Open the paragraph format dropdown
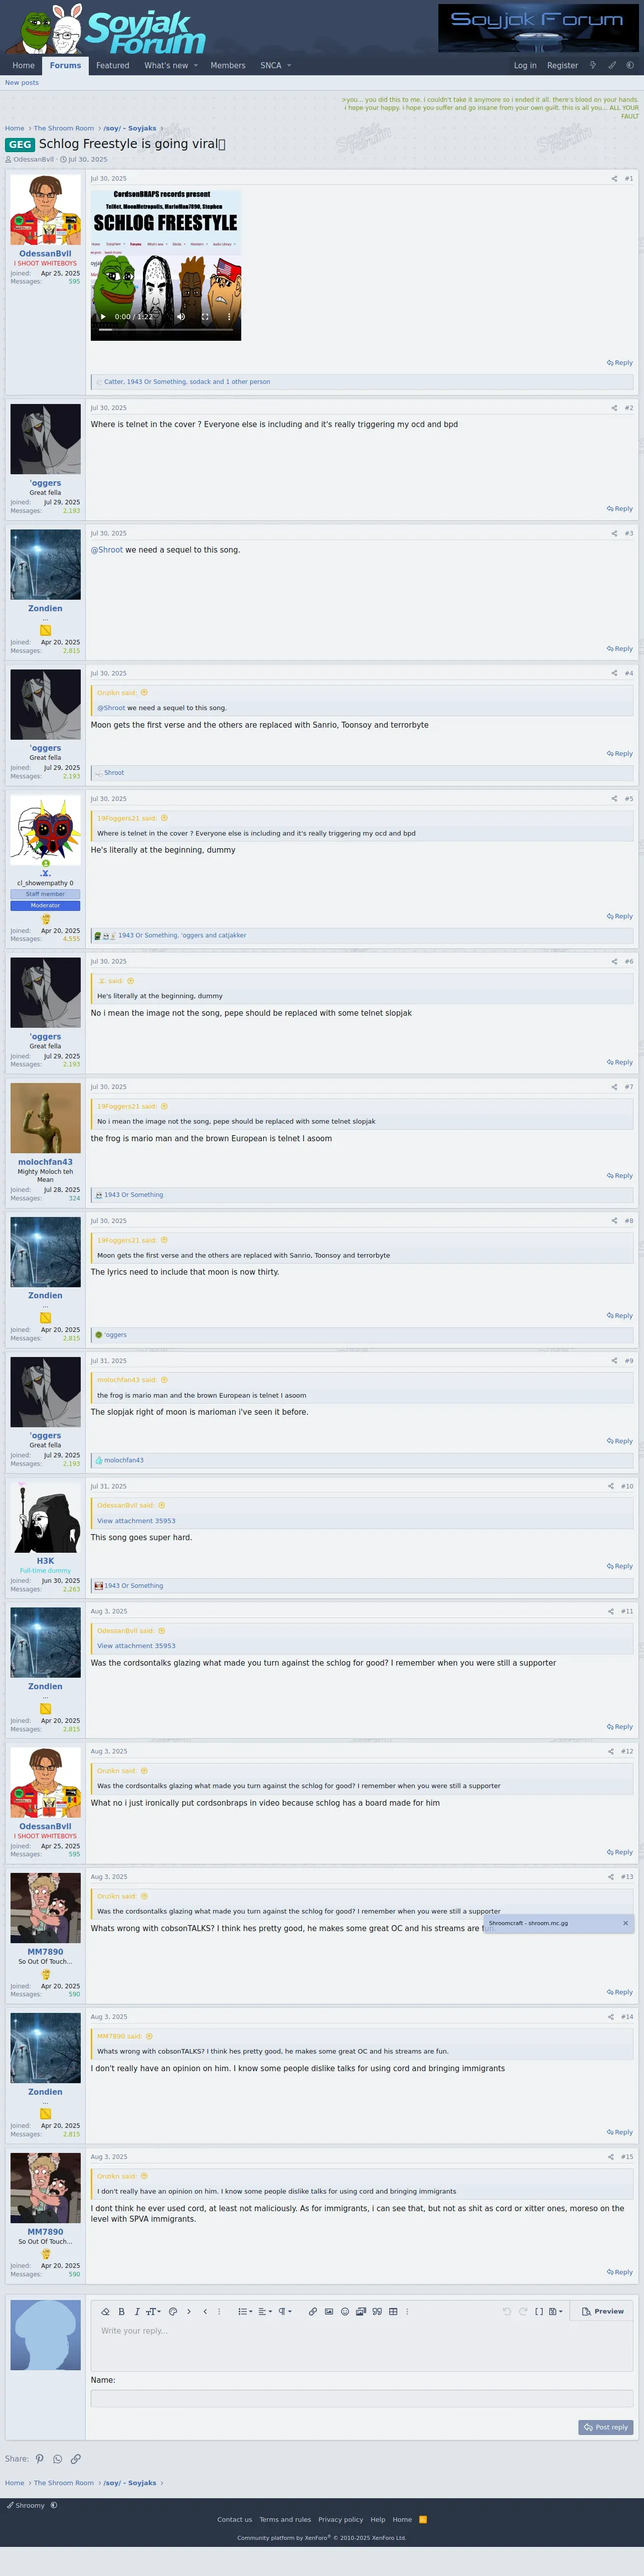 coord(285,2311)
